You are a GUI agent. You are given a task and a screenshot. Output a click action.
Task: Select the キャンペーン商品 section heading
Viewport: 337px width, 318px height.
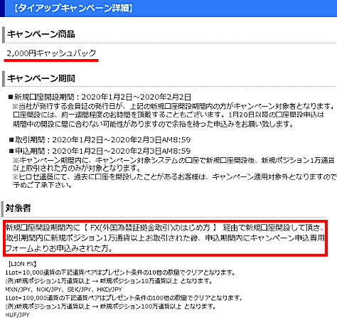(x=41, y=34)
